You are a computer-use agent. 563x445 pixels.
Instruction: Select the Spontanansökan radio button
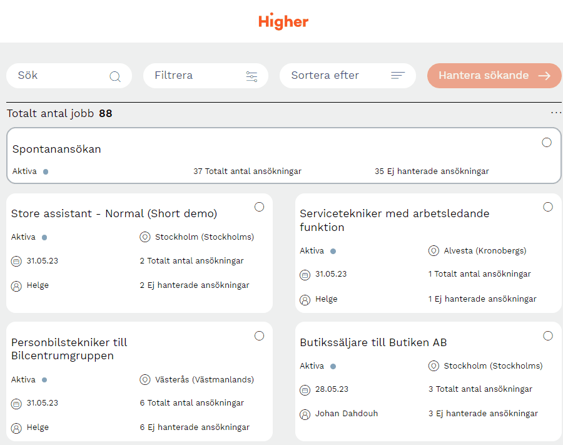tap(547, 143)
